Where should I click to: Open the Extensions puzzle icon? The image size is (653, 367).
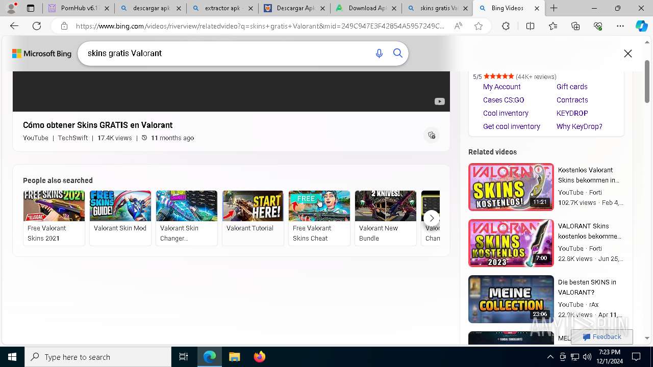pos(506,26)
